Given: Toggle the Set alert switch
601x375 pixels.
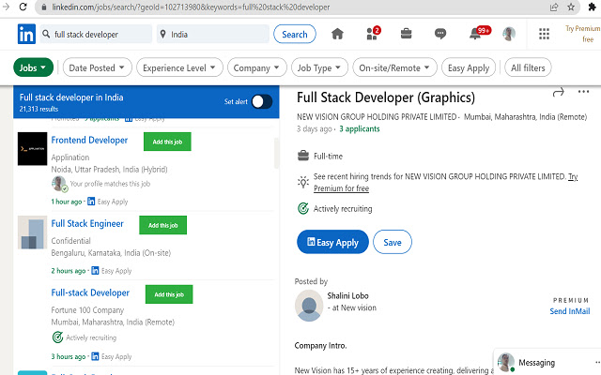Looking at the screenshot, I should [262, 102].
